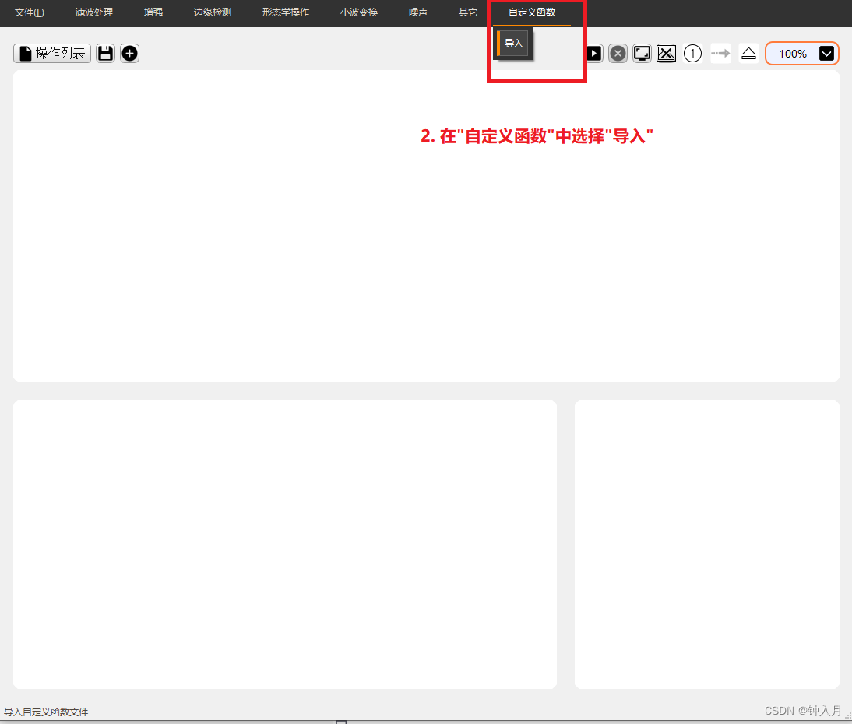Open the 滤波处理 menu
The image size is (852, 724).
pyautogui.click(x=94, y=12)
